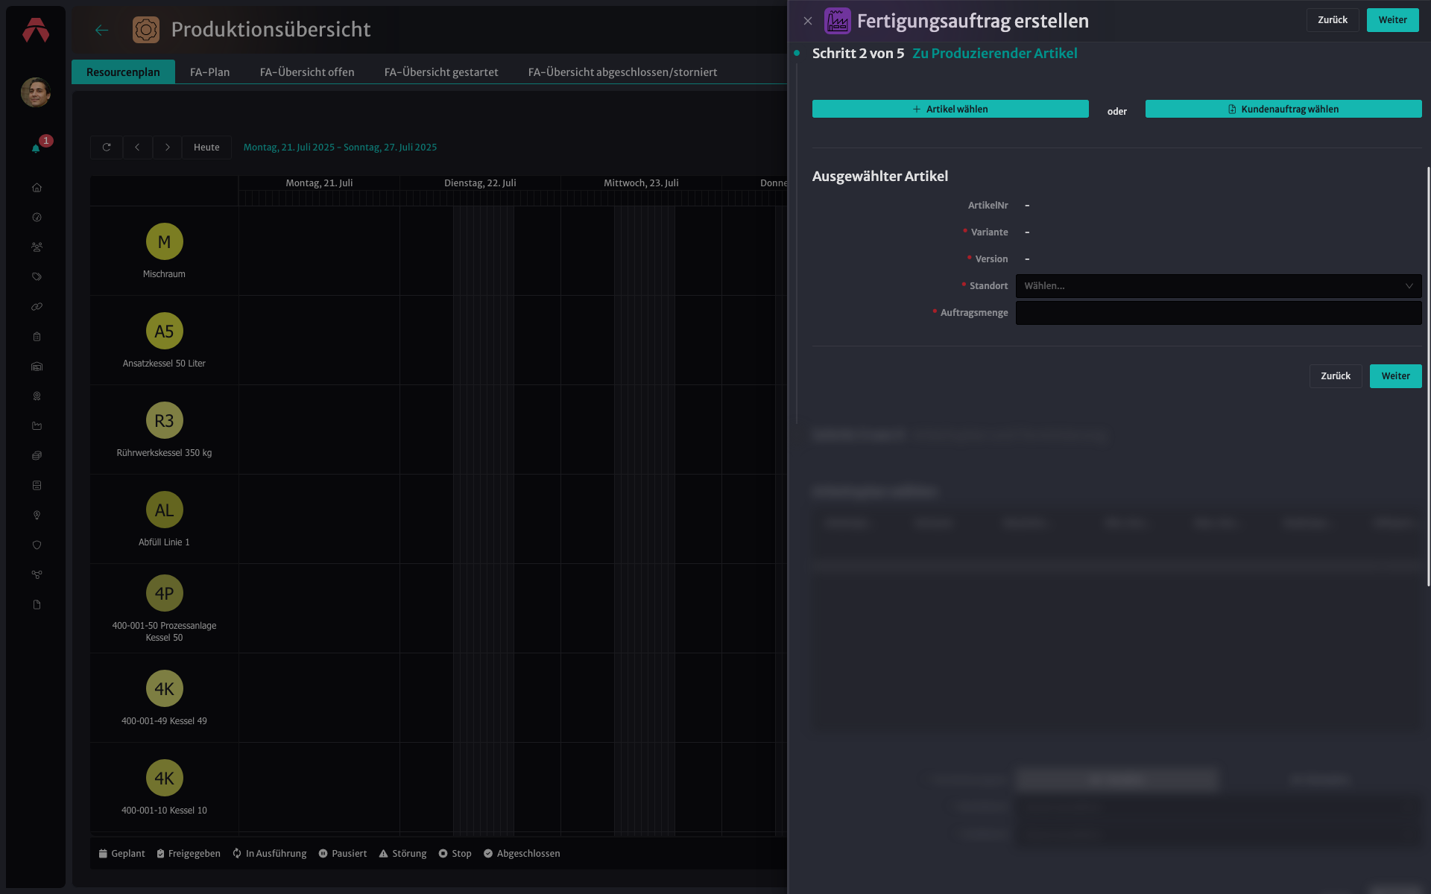Open the clipboard icon in sidebar

coord(37,337)
